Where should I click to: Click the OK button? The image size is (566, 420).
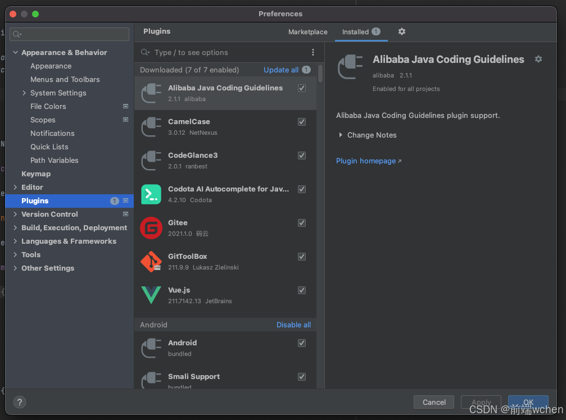(x=528, y=402)
